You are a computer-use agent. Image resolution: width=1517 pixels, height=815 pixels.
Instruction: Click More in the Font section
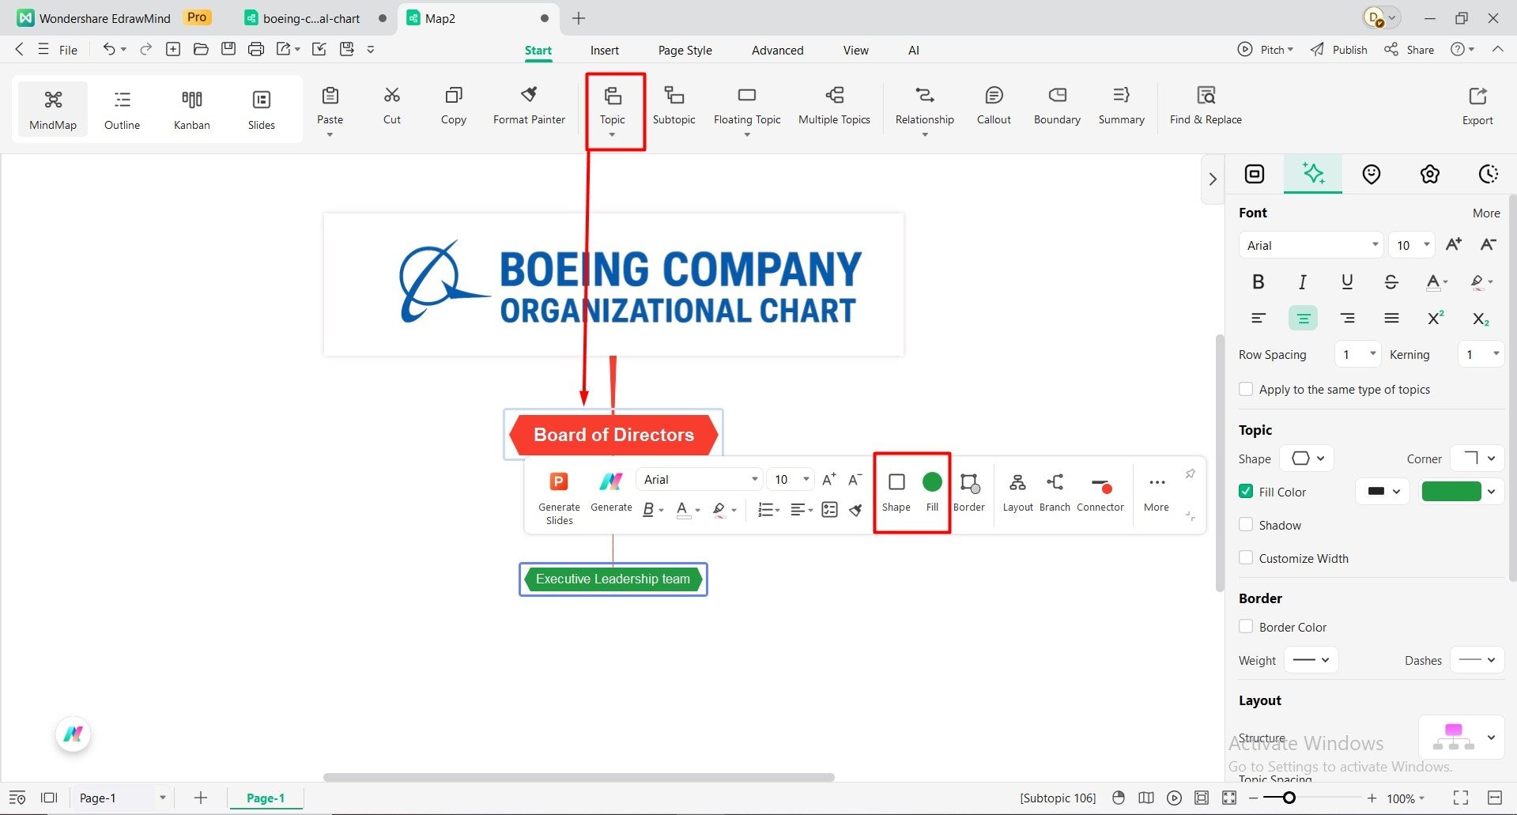coord(1486,213)
